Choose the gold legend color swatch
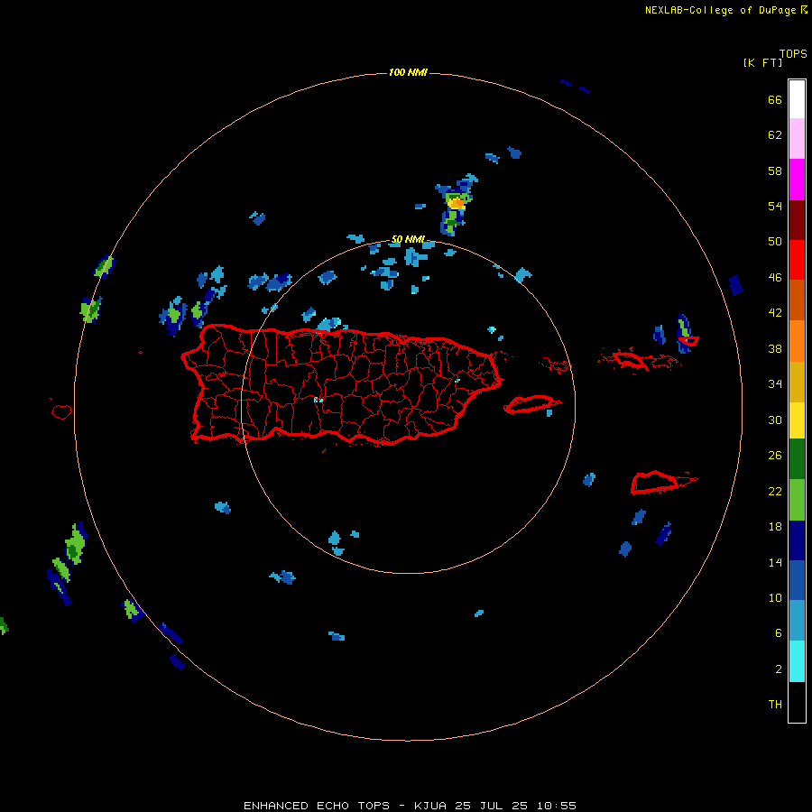 coord(797,382)
